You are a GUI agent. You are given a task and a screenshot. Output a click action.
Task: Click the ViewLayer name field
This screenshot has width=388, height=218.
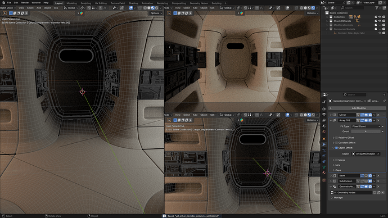tap(370, 3)
